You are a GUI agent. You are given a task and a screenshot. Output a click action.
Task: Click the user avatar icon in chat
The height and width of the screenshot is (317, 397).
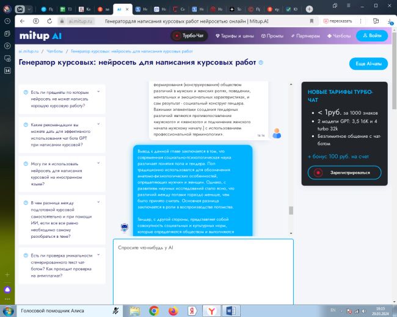click(x=277, y=133)
